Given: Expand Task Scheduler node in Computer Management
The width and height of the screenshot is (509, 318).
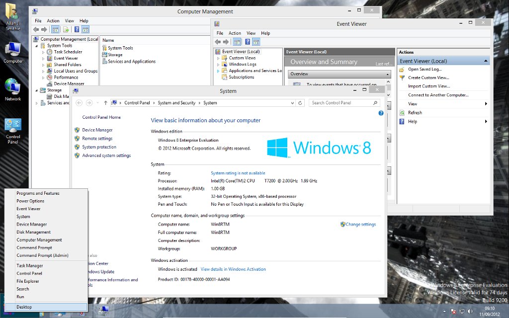Looking at the screenshot, I should click(43, 52).
